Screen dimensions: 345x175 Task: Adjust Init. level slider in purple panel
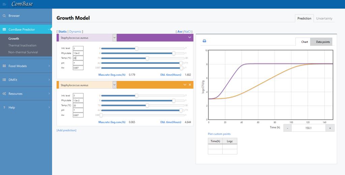137,48
